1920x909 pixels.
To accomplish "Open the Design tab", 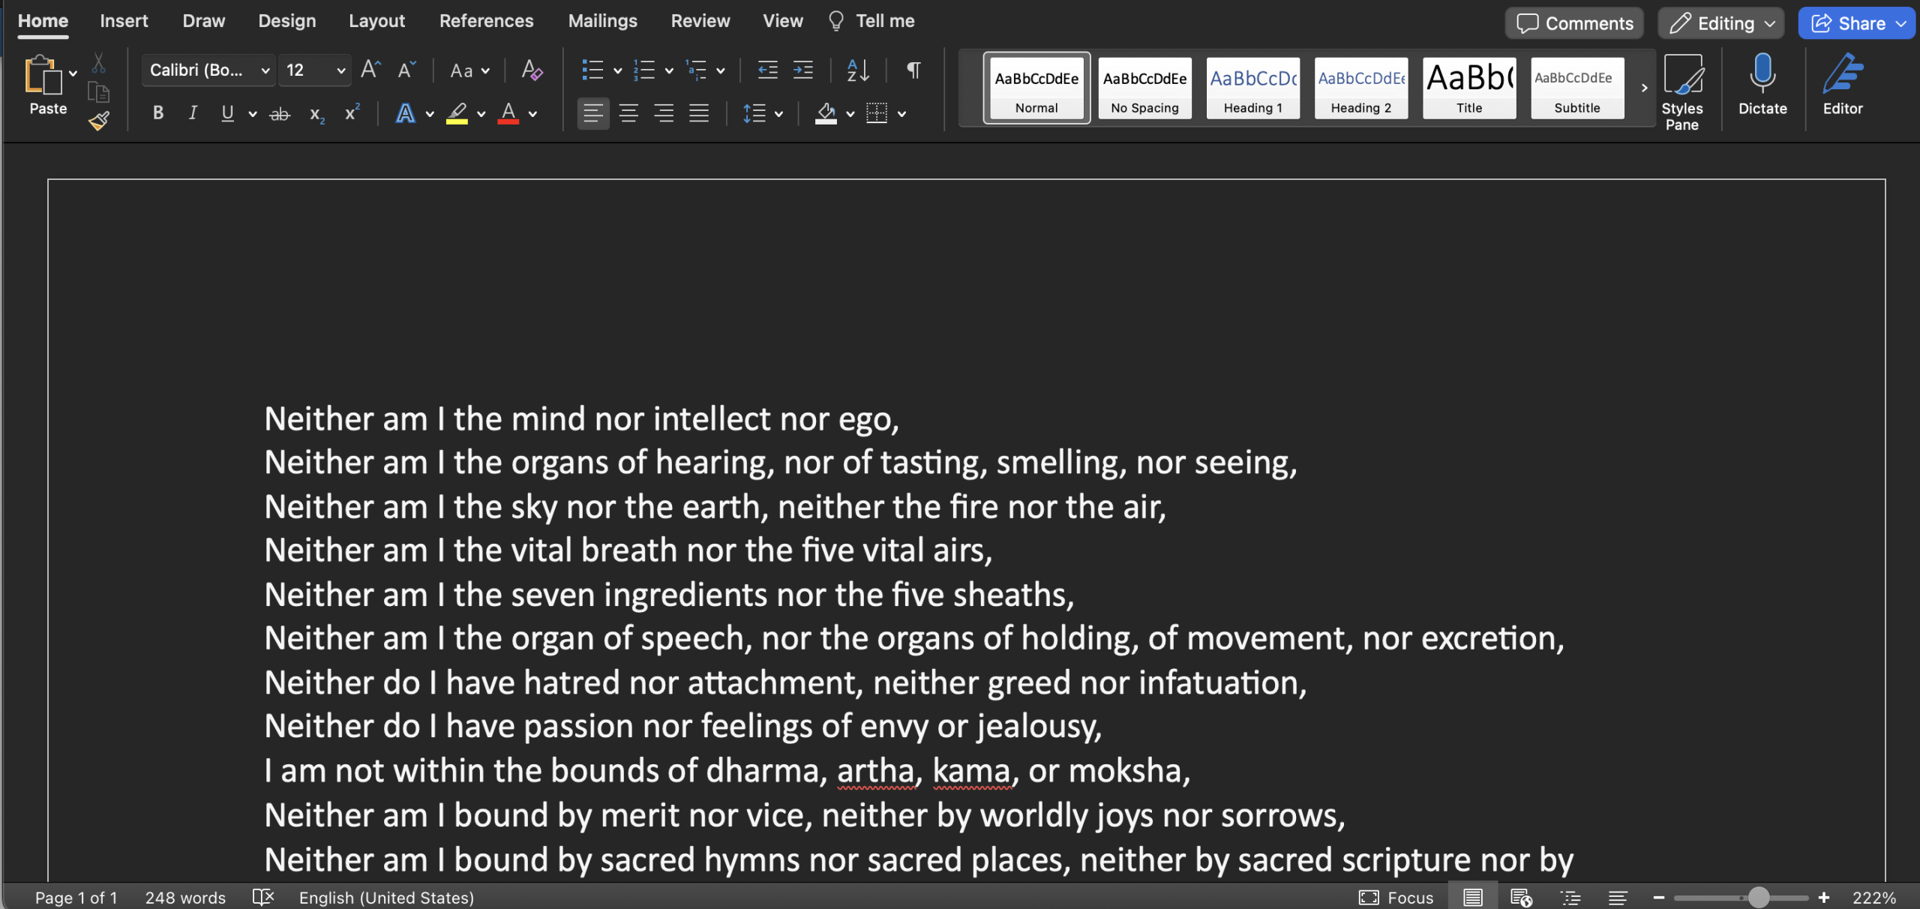I will tap(287, 21).
